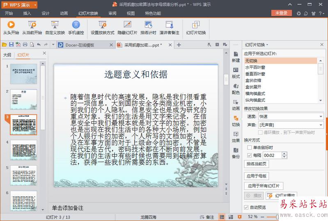The width and height of the screenshot is (328, 221).
Task: Toggle 每隔 interval checkbox
Action: tap(249, 155)
